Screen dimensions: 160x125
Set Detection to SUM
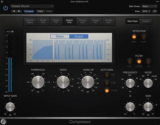tap(144, 37)
